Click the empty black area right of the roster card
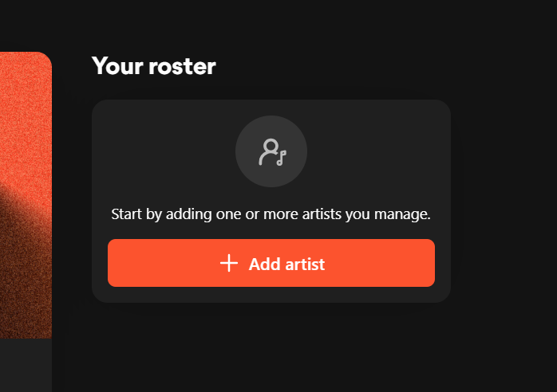The height and width of the screenshot is (392, 557). point(503,199)
